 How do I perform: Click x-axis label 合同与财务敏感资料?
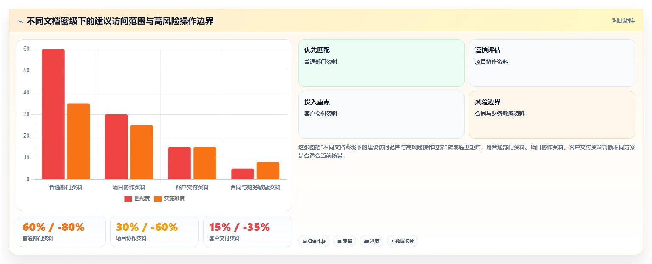(x=255, y=187)
